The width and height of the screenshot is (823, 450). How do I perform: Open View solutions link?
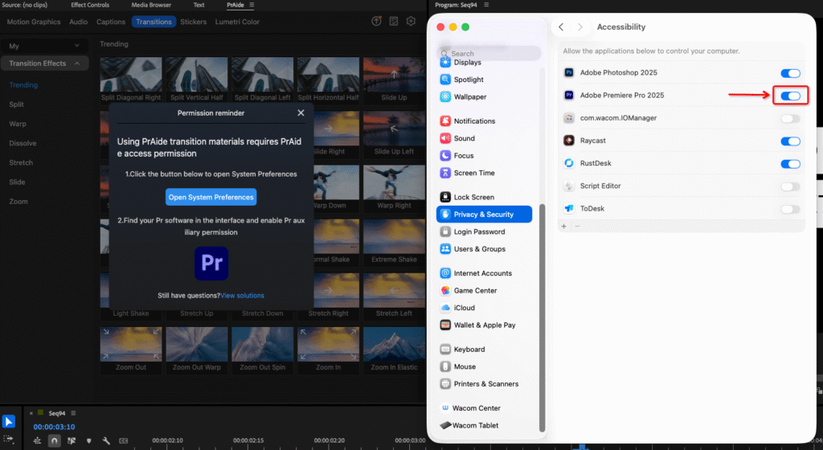(x=243, y=296)
